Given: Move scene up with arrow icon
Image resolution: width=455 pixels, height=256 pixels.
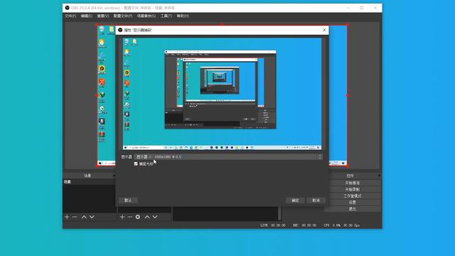Looking at the screenshot, I should (84, 217).
